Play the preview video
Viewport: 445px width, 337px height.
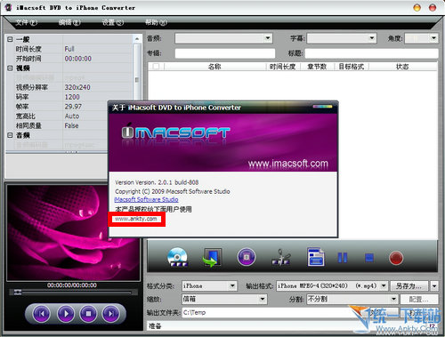point(66,313)
